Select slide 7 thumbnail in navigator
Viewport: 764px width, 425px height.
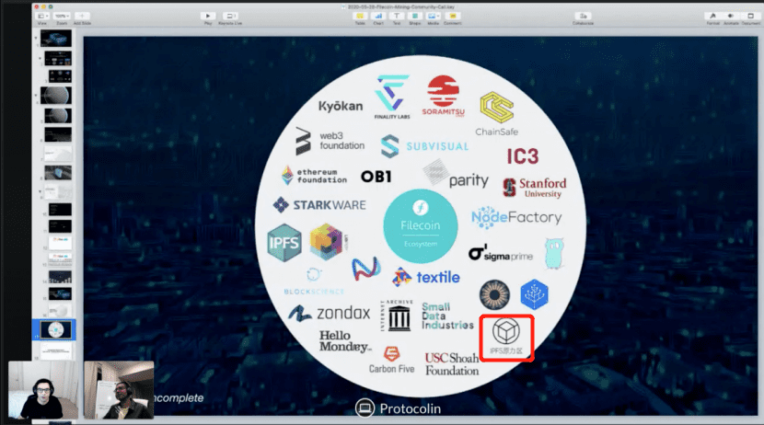pyautogui.click(x=58, y=154)
